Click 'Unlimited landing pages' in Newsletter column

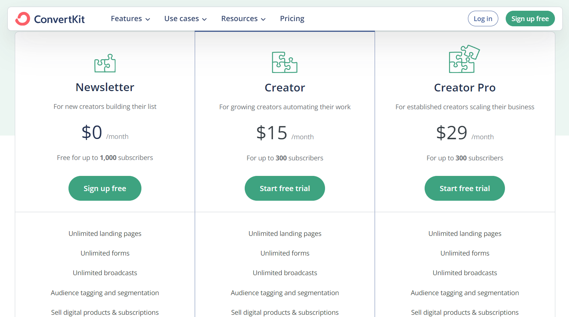[105, 234]
